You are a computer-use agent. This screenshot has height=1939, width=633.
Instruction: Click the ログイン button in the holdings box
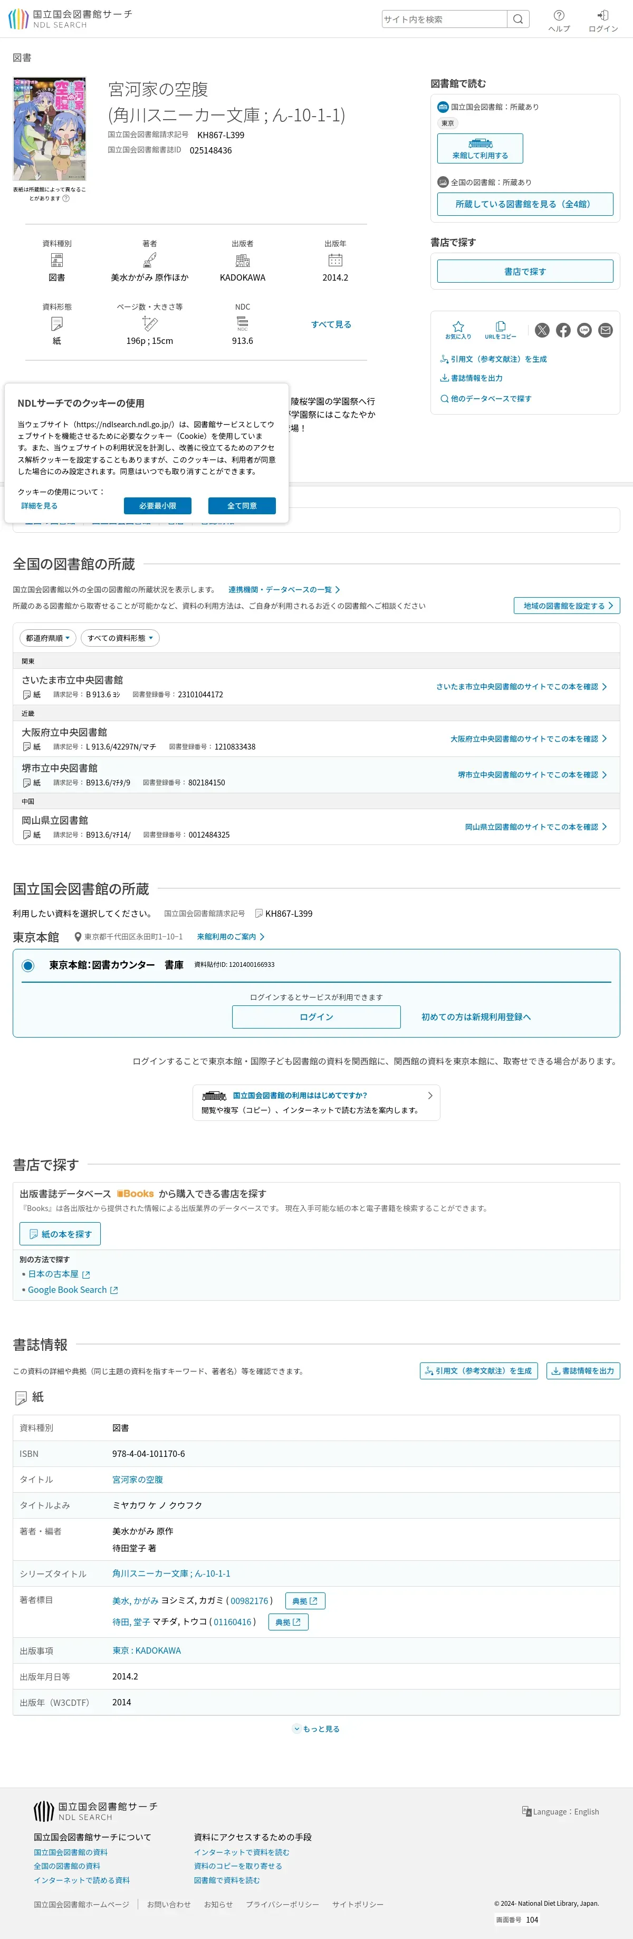(316, 1017)
